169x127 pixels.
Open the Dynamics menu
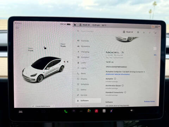pyautogui.click(x=83, y=46)
